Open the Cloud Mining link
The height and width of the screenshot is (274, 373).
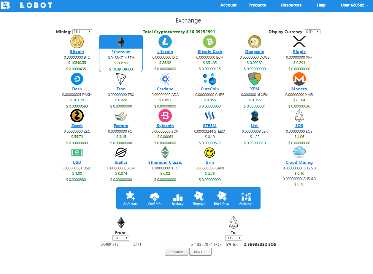(299, 163)
